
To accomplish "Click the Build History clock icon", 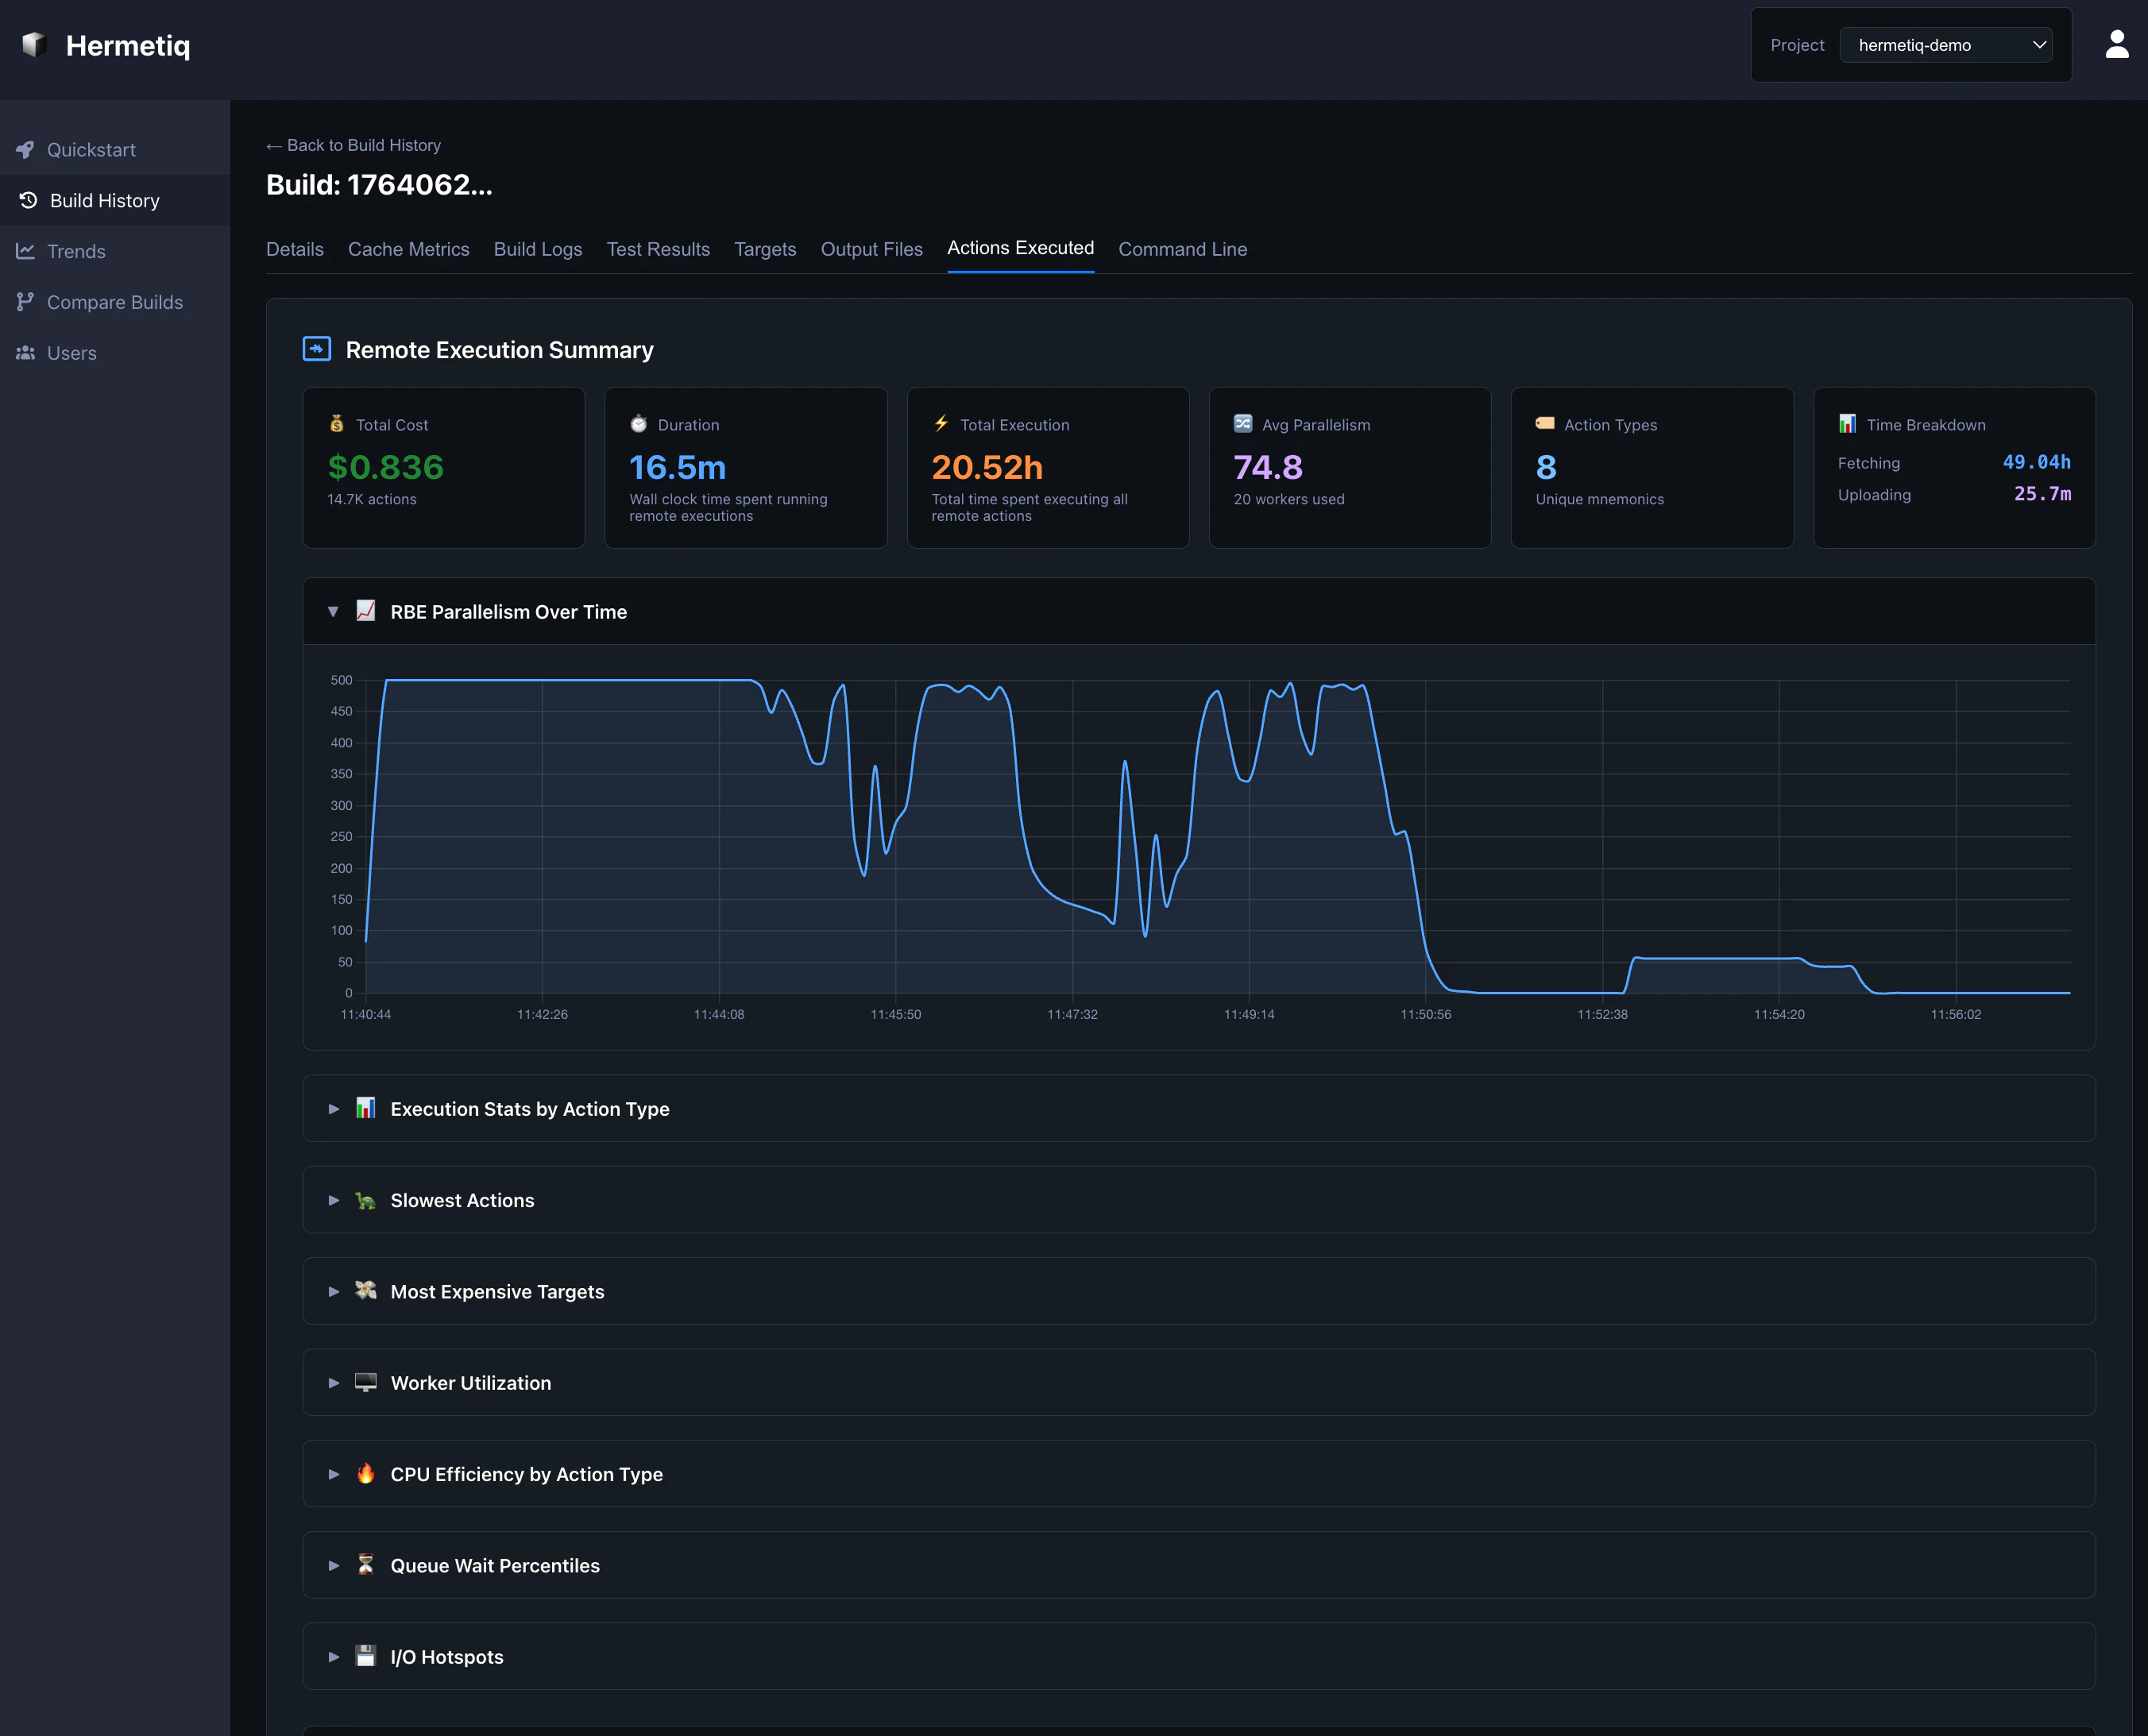I will pyautogui.click(x=28, y=200).
